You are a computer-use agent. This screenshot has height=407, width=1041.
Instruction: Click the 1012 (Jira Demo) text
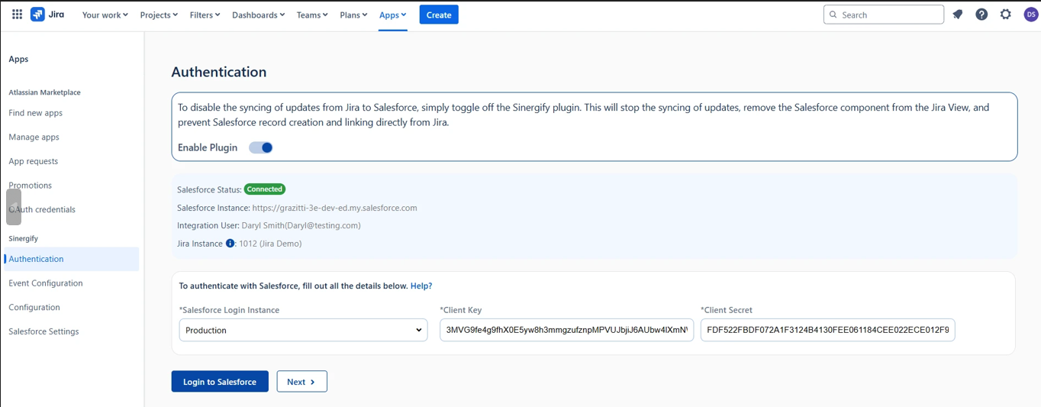tap(270, 244)
